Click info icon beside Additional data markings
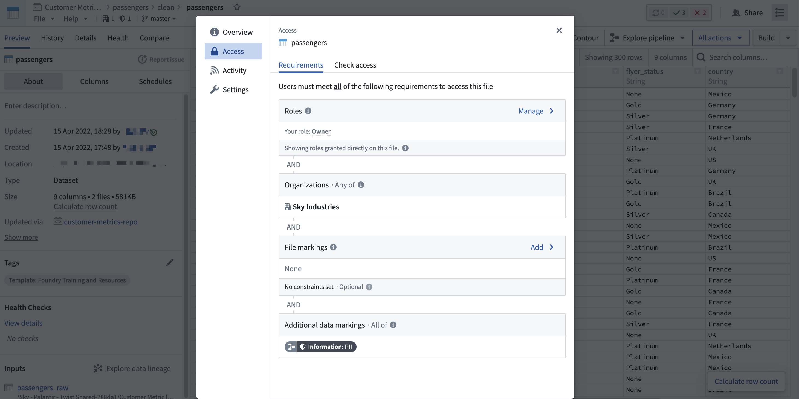 393,325
